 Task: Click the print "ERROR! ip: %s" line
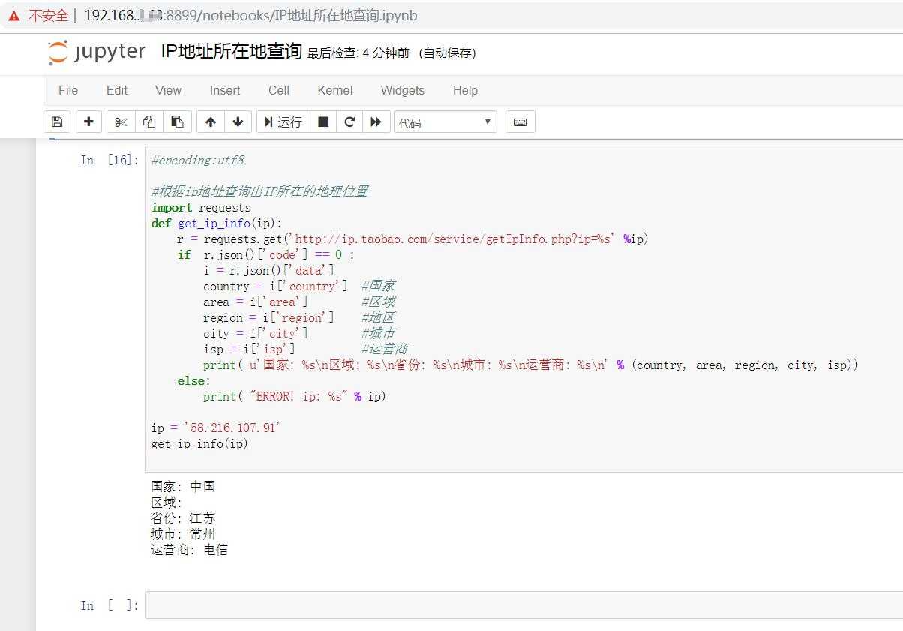point(295,396)
